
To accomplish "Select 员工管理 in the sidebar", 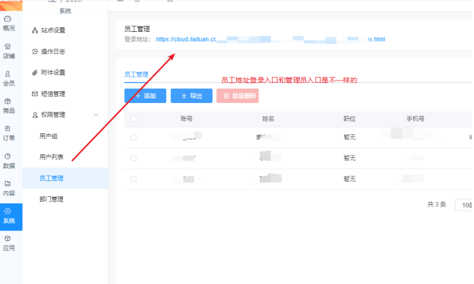I will point(65,178).
